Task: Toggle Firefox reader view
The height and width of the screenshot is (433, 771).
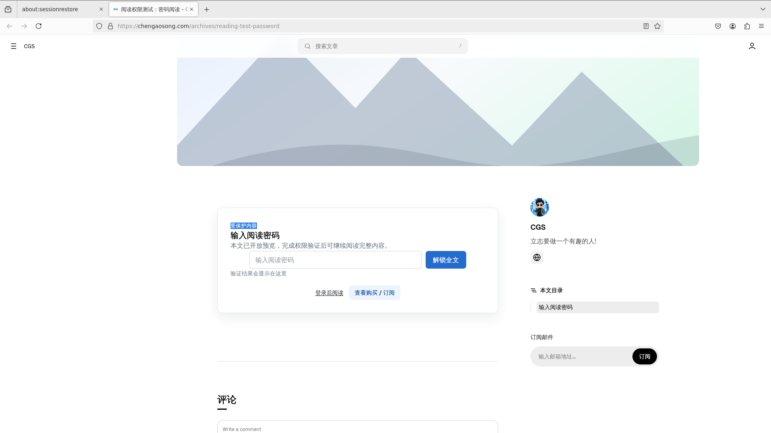Action: pyautogui.click(x=646, y=26)
